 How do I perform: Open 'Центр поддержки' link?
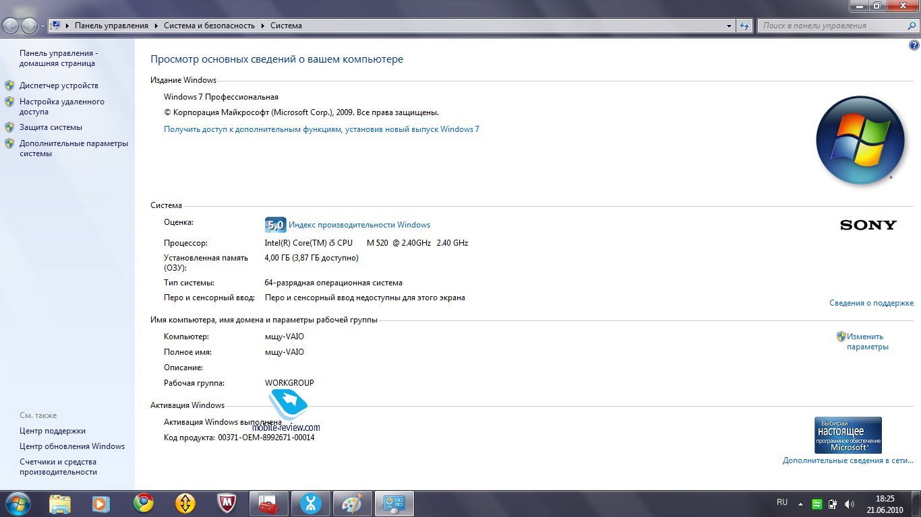coord(53,431)
